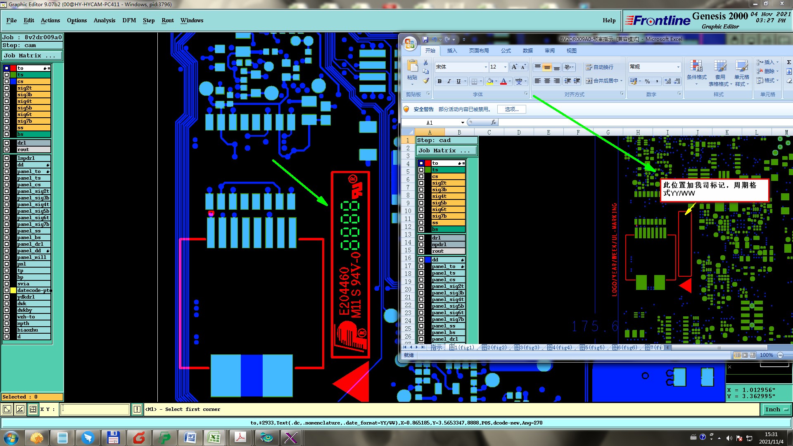
Task: Click the grid snap icon next to X Y
Action: coord(33,409)
